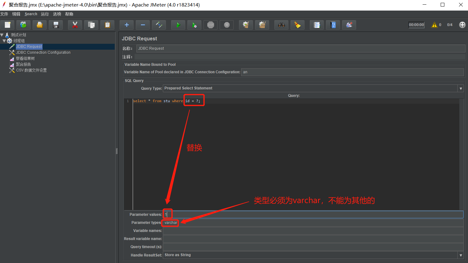Click the Parameter values field
The image size is (468, 263).
[313, 215]
